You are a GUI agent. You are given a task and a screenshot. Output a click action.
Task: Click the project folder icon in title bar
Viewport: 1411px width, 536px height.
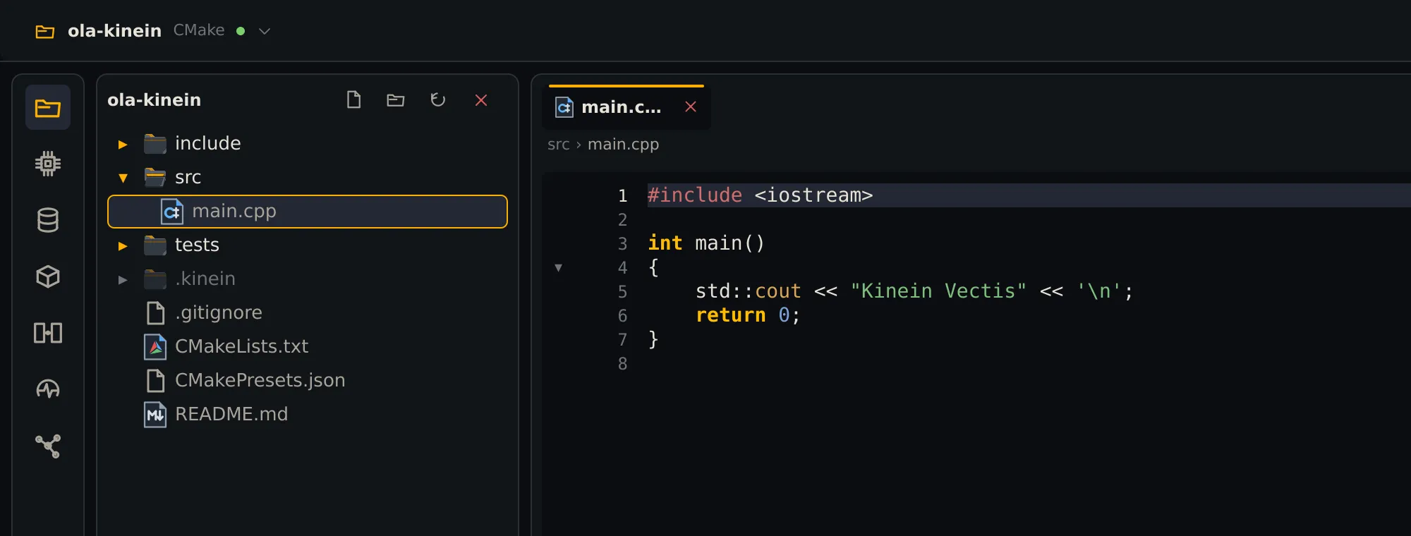click(x=45, y=31)
